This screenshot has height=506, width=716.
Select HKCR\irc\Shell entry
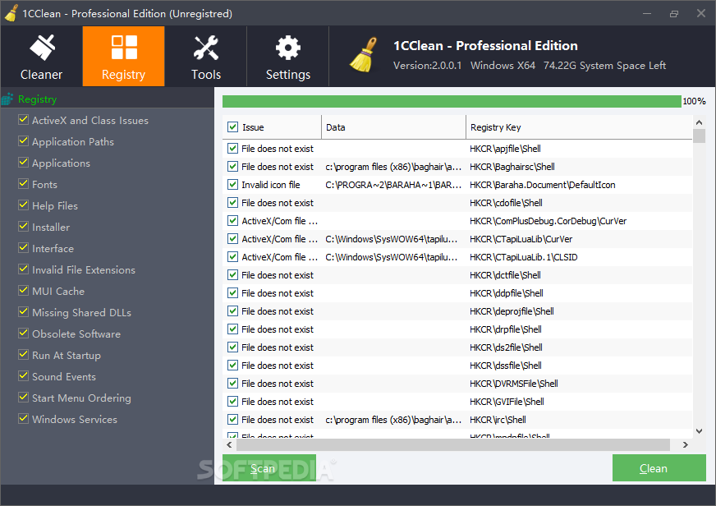click(498, 420)
